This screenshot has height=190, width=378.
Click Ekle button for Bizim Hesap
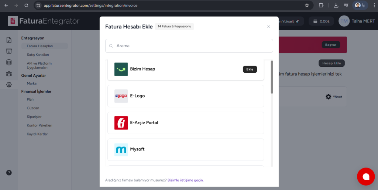coord(250,69)
